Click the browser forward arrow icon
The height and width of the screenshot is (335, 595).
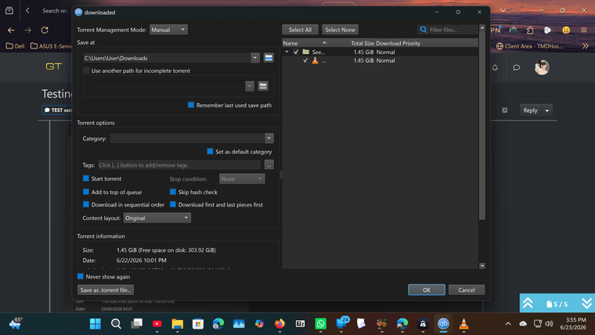[27, 30]
